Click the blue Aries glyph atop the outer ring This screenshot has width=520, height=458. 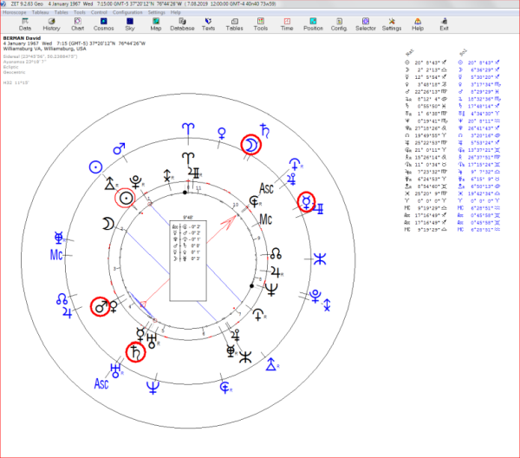[188, 128]
